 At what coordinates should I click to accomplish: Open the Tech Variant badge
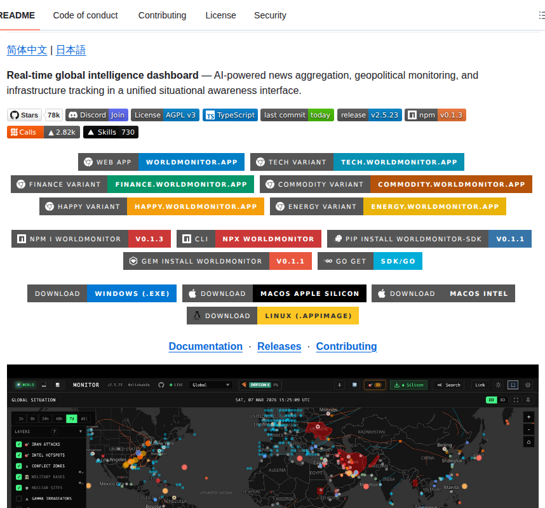tap(357, 162)
